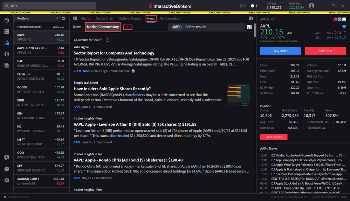This screenshot has width=350, height=201.
Task: Open the feedback speech bubble sidebar icon
Action: pos(7,158)
